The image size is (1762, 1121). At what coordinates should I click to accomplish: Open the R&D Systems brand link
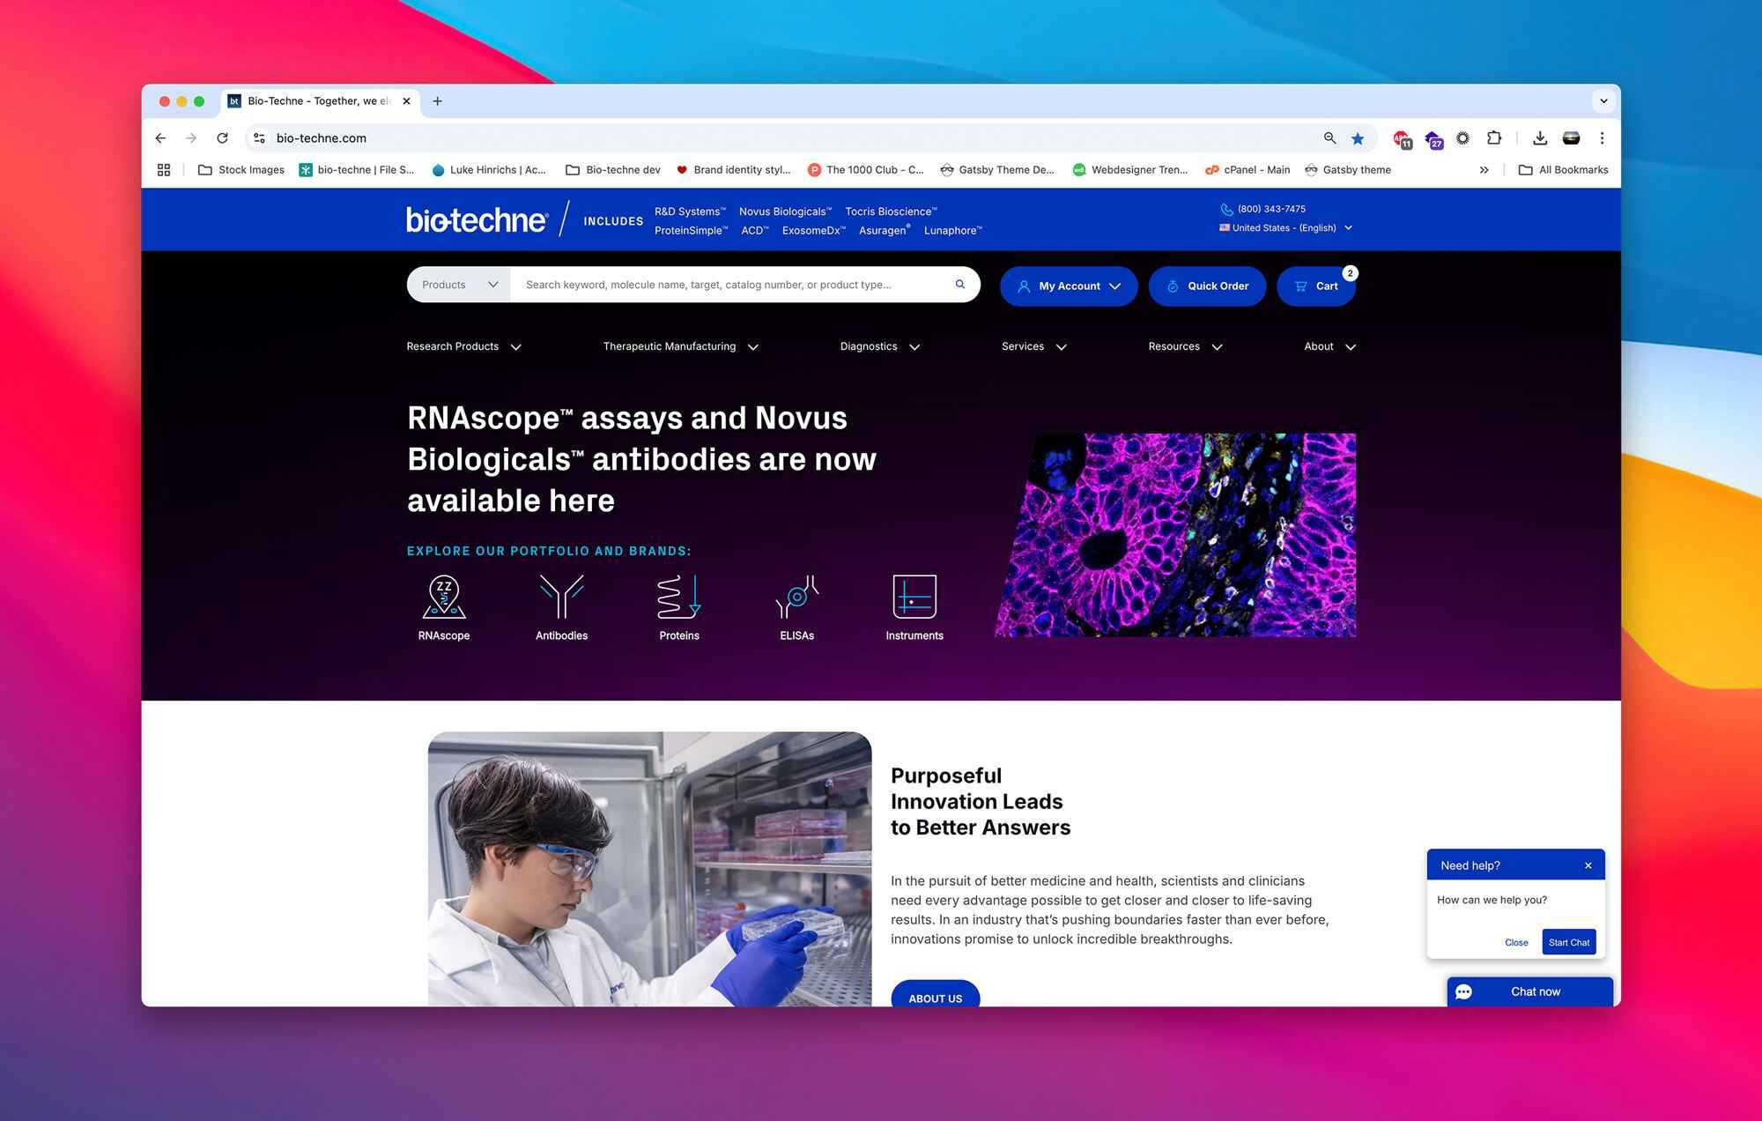[690, 212]
